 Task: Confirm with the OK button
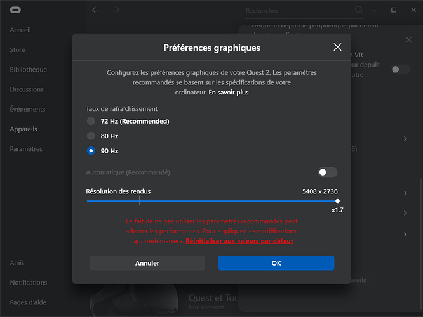point(276,263)
